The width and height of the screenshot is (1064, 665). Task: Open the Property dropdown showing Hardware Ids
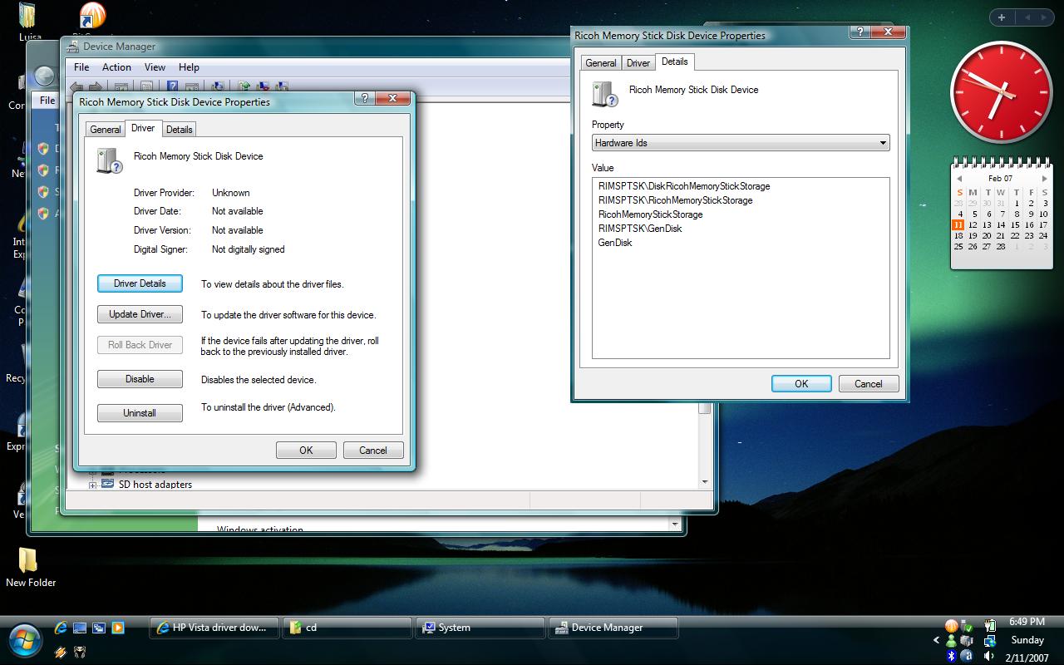(741, 143)
